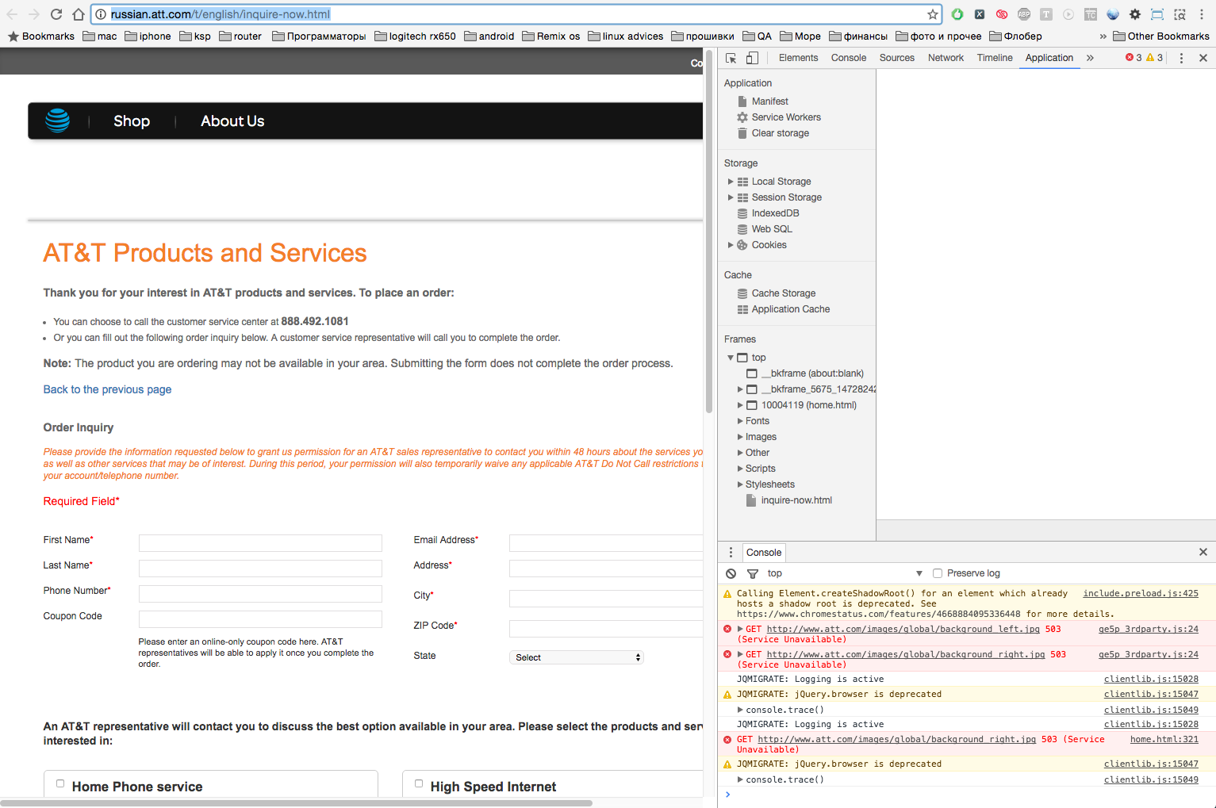Expand the Scripts frame resources
This screenshot has height=808, width=1216.
tap(740, 469)
